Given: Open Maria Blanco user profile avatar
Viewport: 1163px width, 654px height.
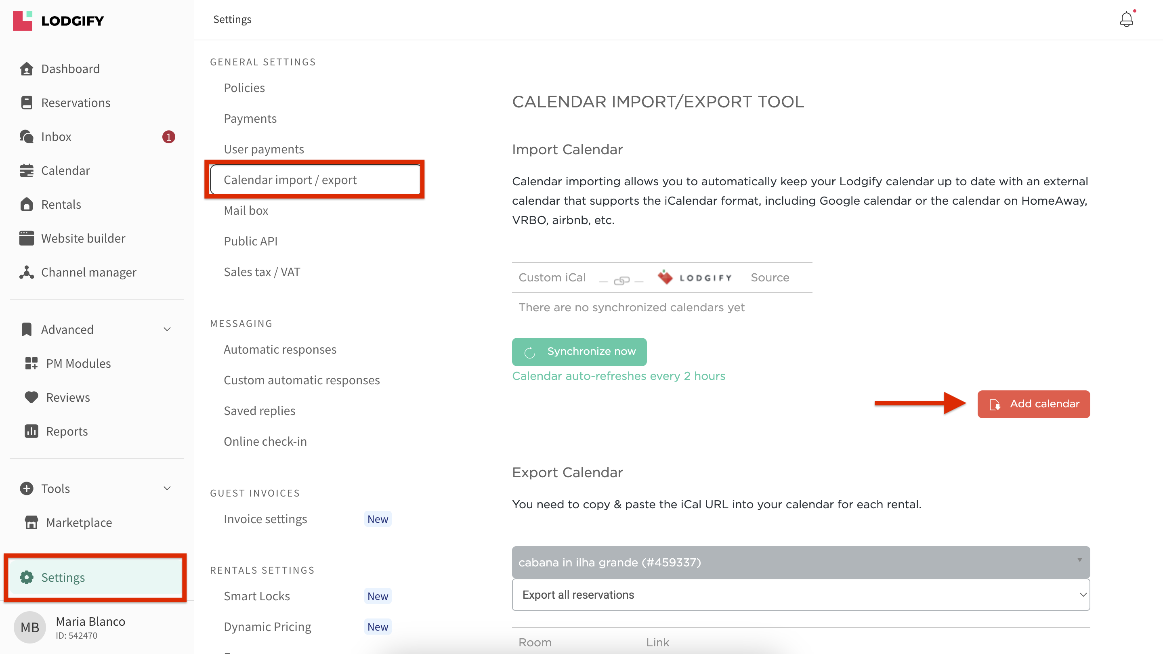Looking at the screenshot, I should [30, 627].
